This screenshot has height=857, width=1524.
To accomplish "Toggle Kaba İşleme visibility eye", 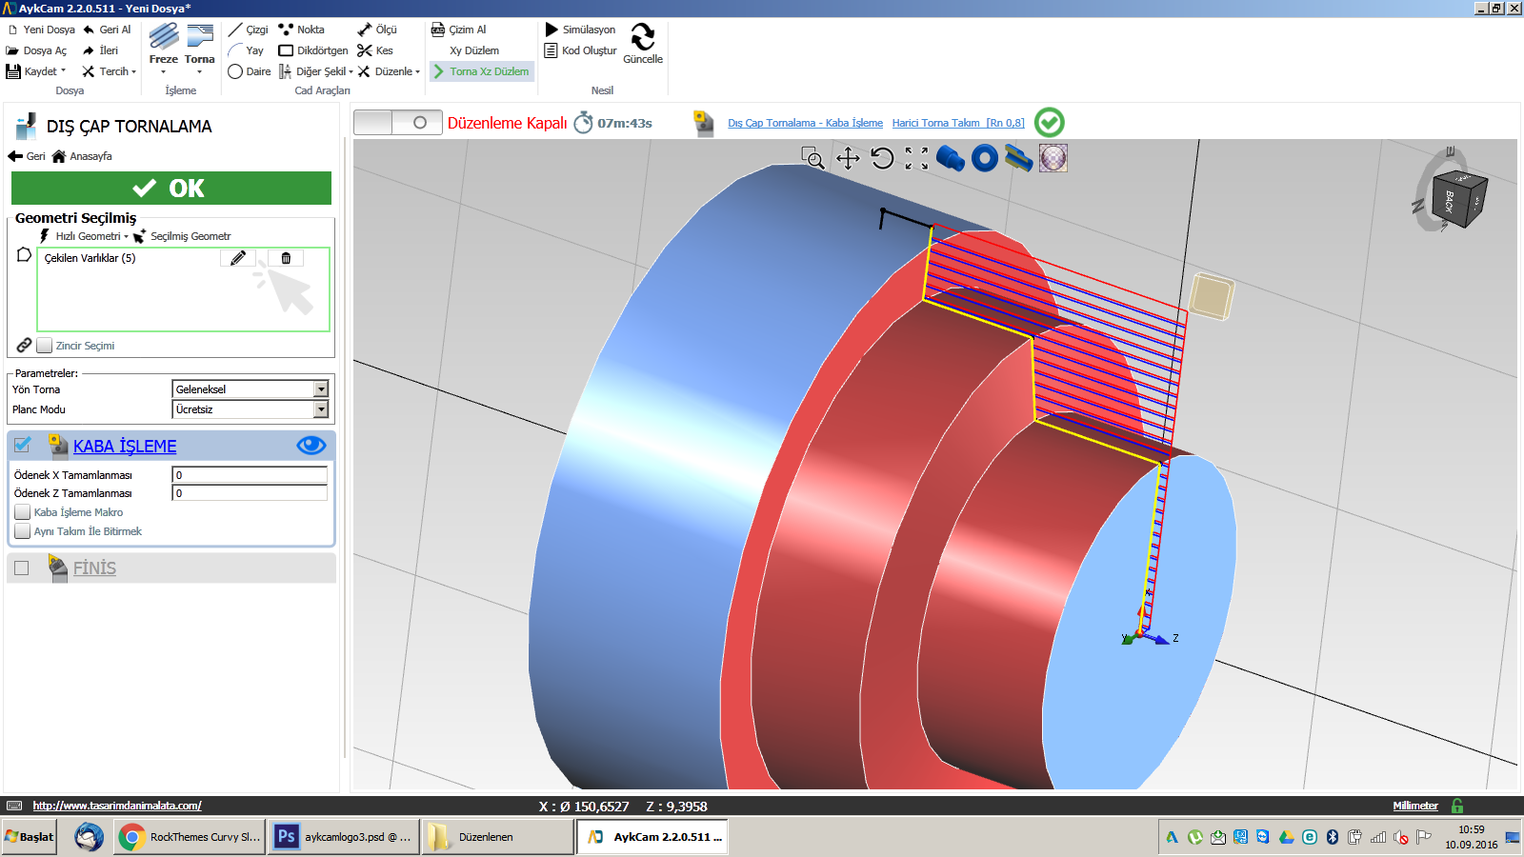I will 311,446.
